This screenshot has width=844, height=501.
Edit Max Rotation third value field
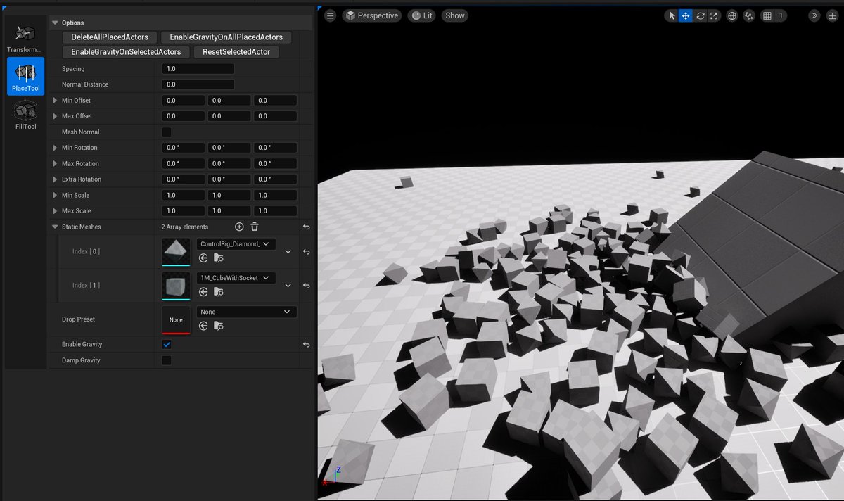(275, 163)
